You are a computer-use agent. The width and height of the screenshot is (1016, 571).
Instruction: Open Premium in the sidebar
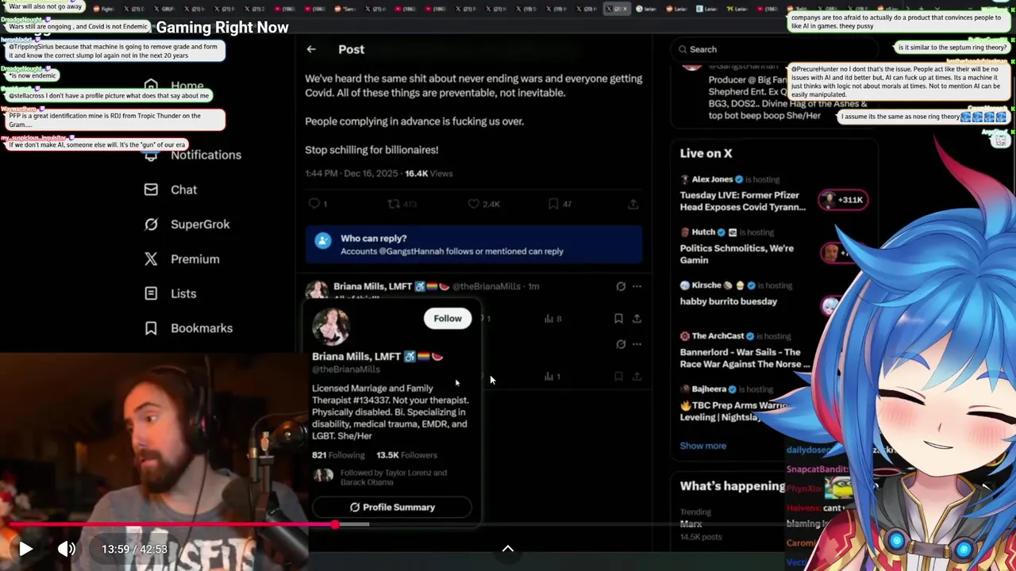182,259
